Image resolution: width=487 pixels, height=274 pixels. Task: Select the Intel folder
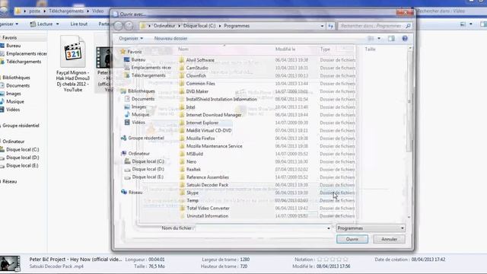coord(190,107)
